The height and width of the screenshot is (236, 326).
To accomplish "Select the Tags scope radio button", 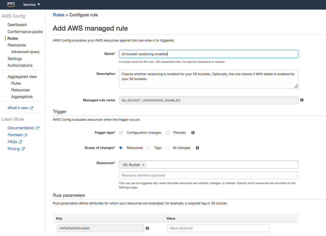I will coord(148,148).
